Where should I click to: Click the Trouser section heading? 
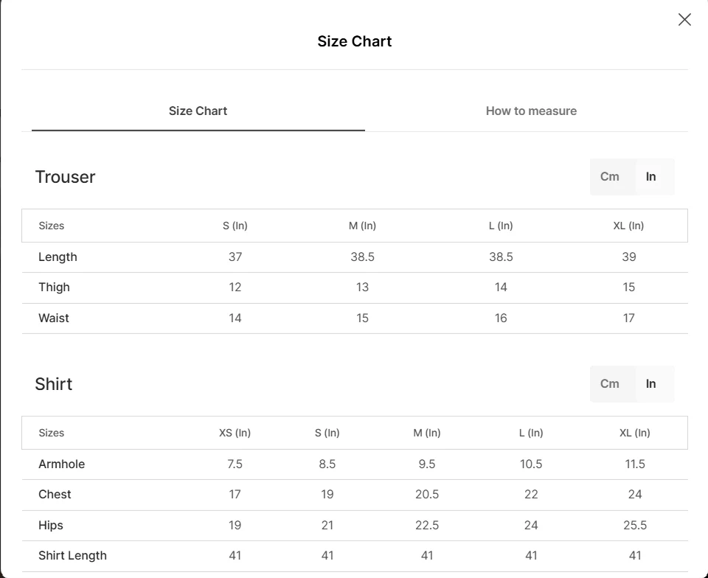coord(65,177)
